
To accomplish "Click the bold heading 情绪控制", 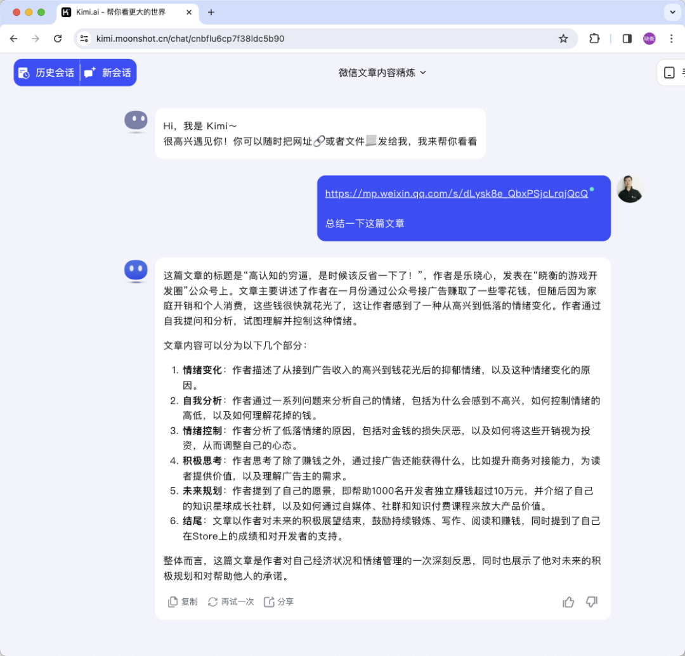I will [x=202, y=431].
